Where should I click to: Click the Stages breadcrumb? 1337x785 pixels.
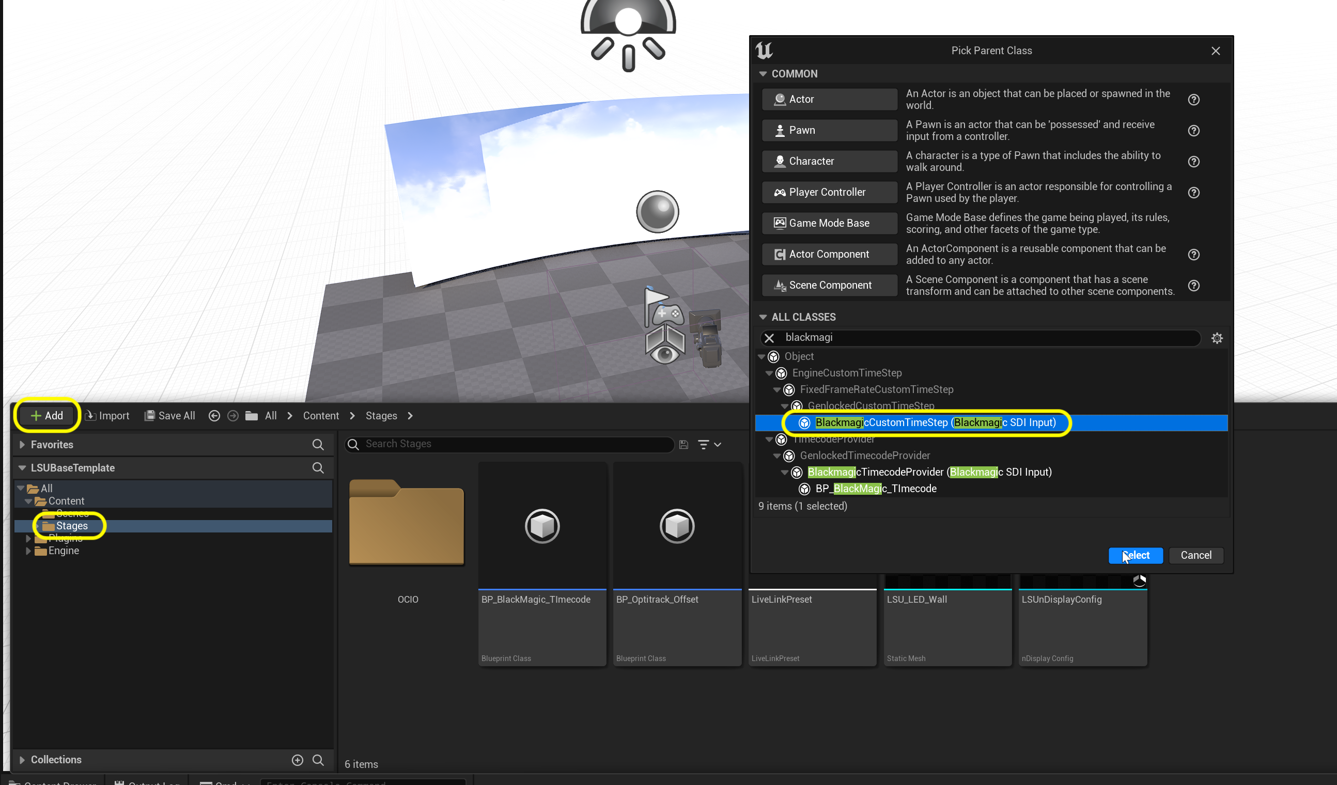tap(381, 416)
